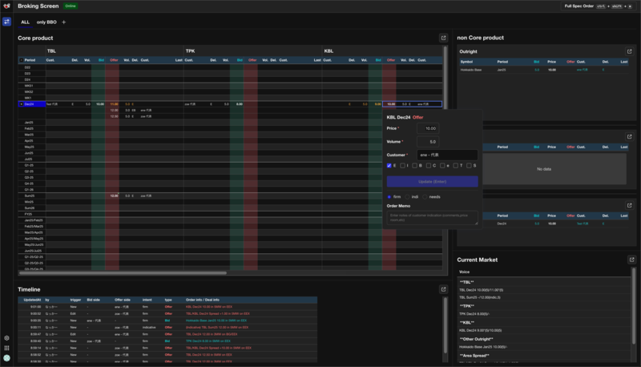This screenshot has width=641, height=367.
Task: Check the T checkbox in the order form
Action: tap(455, 166)
